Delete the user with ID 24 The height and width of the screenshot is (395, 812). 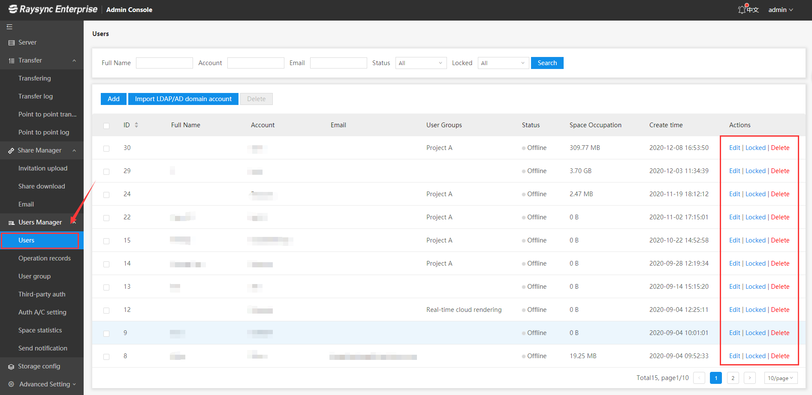click(x=780, y=194)
